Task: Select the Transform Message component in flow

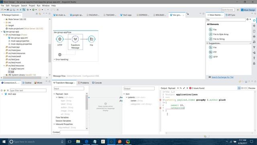Action: tap(75, 42)
